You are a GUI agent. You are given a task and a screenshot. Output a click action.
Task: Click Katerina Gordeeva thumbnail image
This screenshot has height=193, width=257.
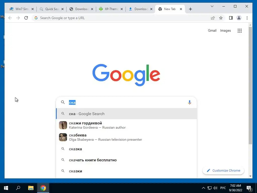63,125
